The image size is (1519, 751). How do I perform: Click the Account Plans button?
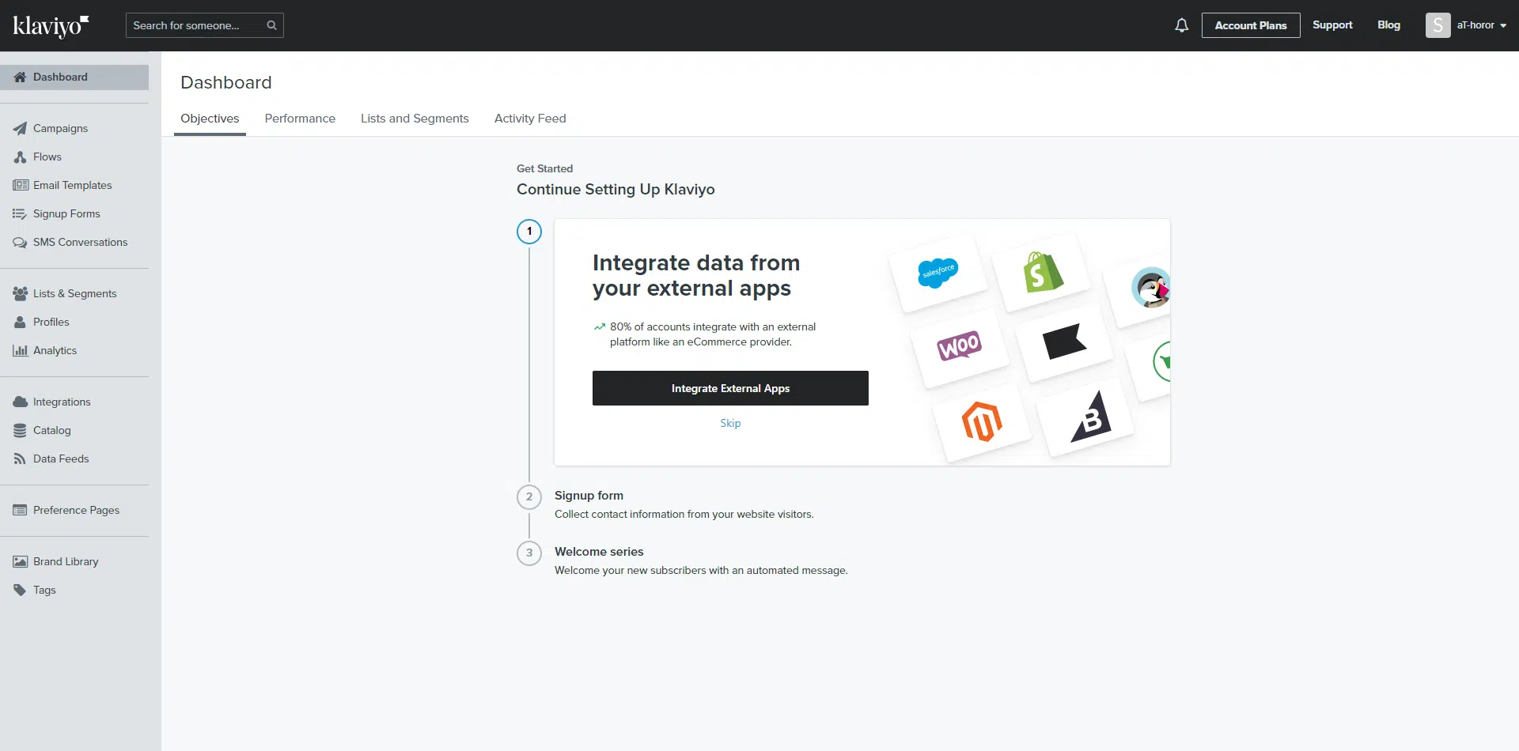(x=1250, y=25)
